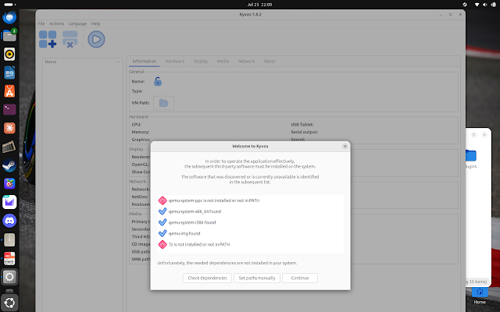Switch to the Display tab

[x=201, y=61]
